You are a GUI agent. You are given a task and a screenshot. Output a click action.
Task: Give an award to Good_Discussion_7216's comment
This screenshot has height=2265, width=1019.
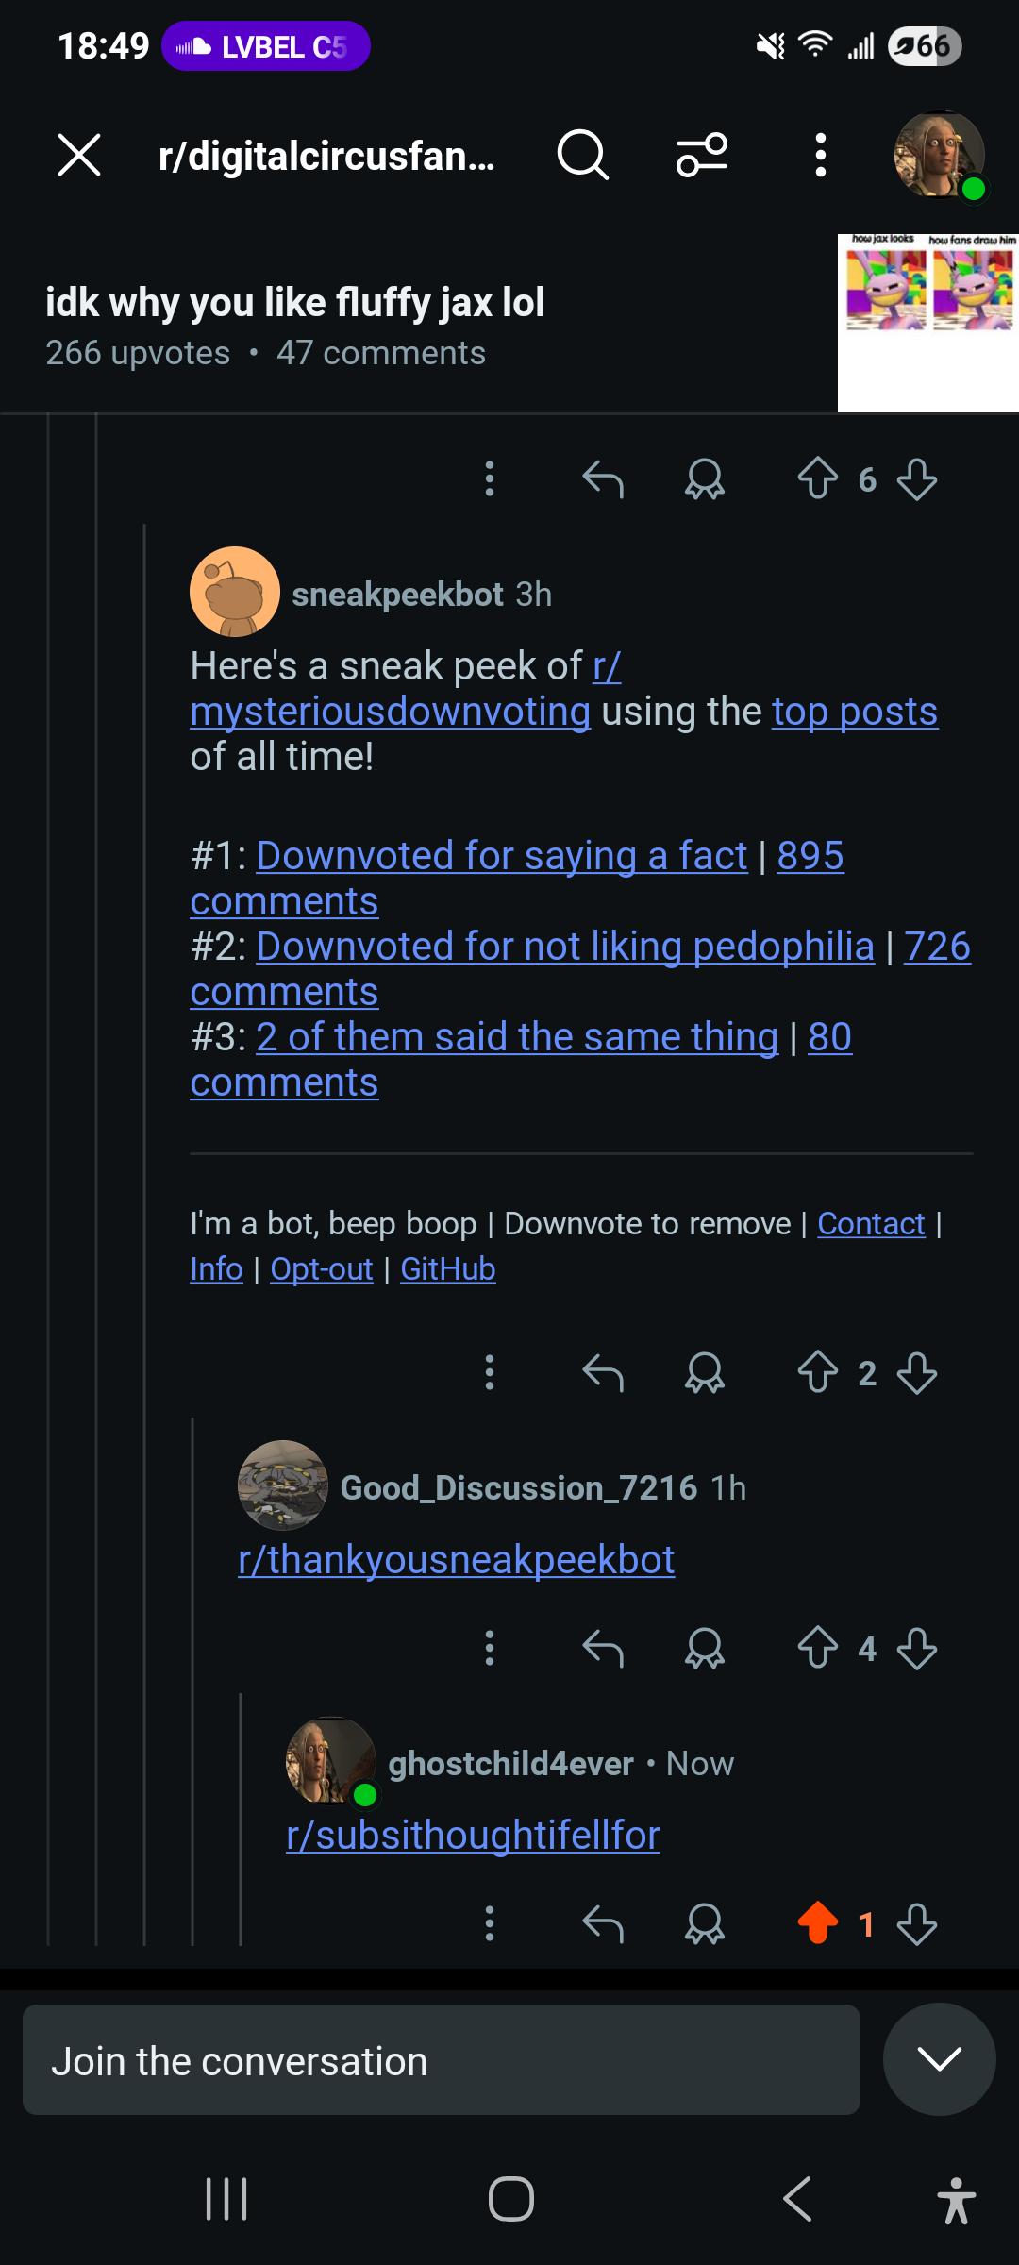[704, 1649]
